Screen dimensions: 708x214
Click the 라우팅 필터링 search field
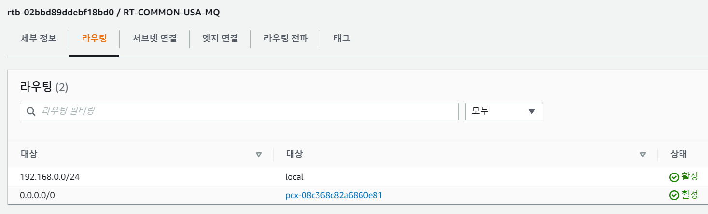tap(246, 111)
